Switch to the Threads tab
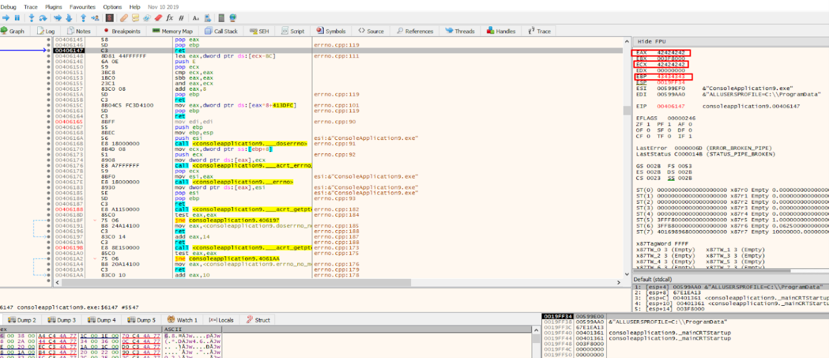 (x=460, y=31)
